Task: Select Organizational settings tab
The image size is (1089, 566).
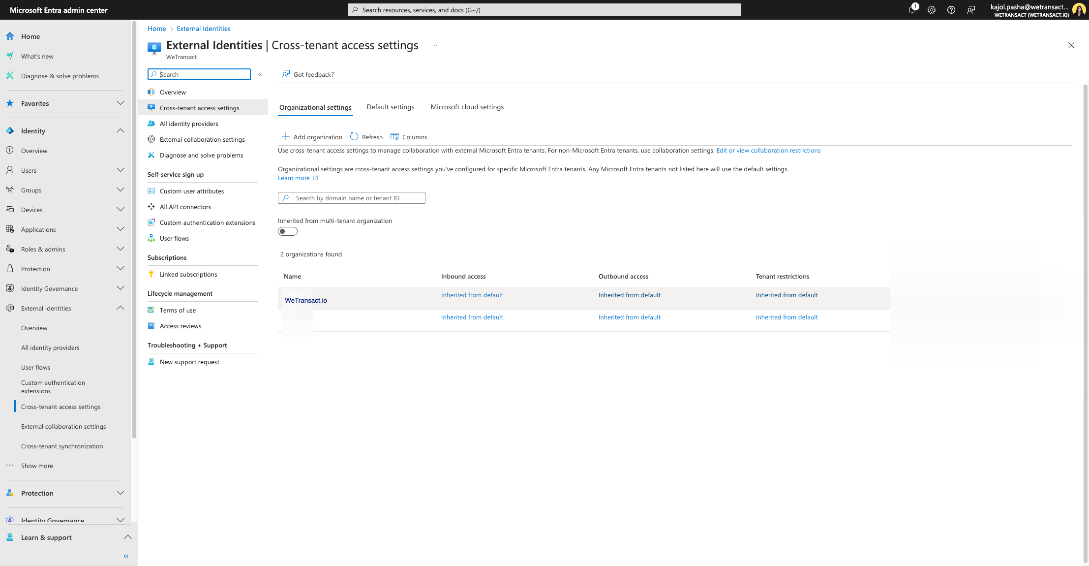Action: (x=315, y=107)
